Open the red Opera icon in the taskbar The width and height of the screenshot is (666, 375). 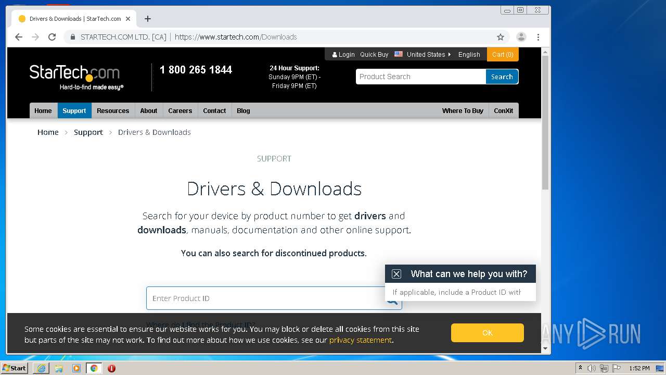111,368
